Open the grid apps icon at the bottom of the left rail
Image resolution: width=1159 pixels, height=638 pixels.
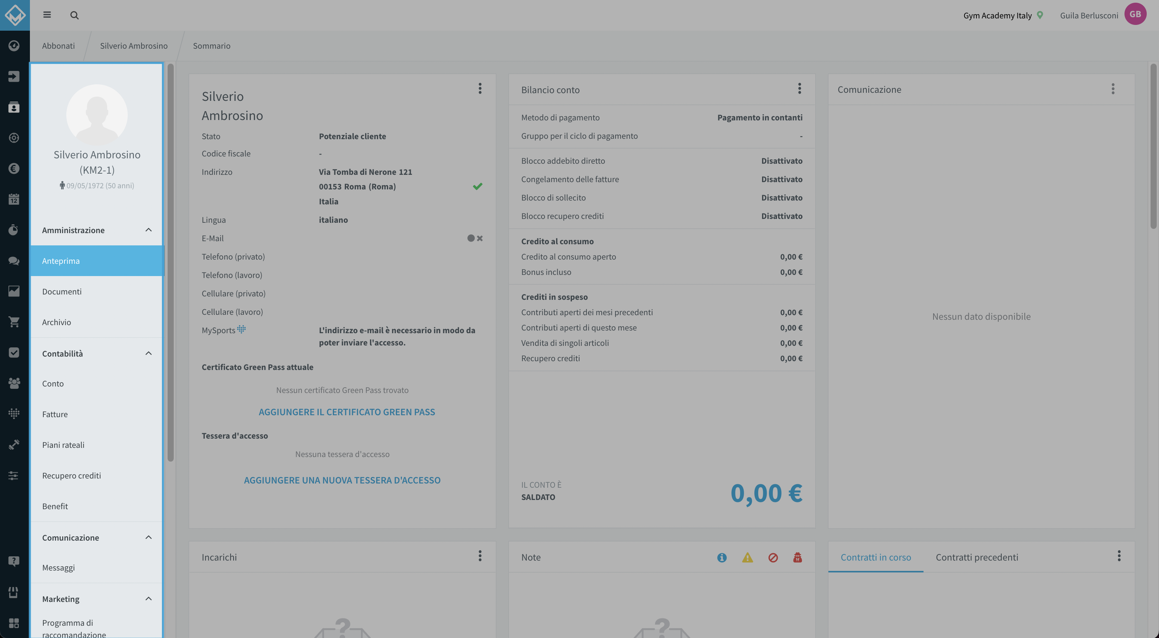point(14,623)
